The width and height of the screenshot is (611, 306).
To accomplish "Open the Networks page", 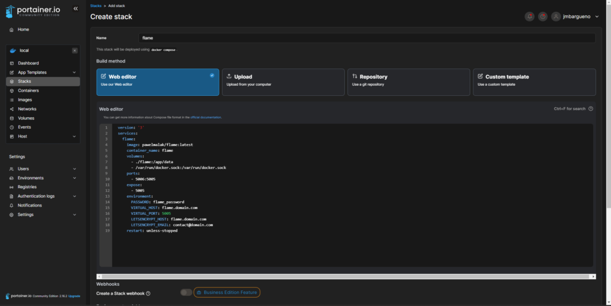I will click(27, 109).
